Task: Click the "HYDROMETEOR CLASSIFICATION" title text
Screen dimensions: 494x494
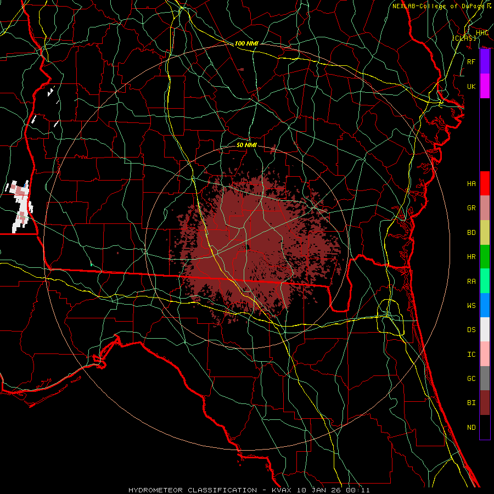Action: tap(193, 490)
